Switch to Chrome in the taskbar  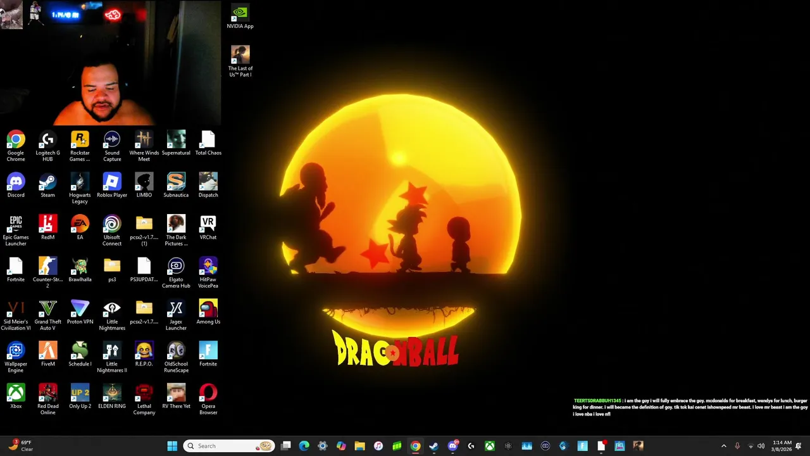click(x=415, y=446)
